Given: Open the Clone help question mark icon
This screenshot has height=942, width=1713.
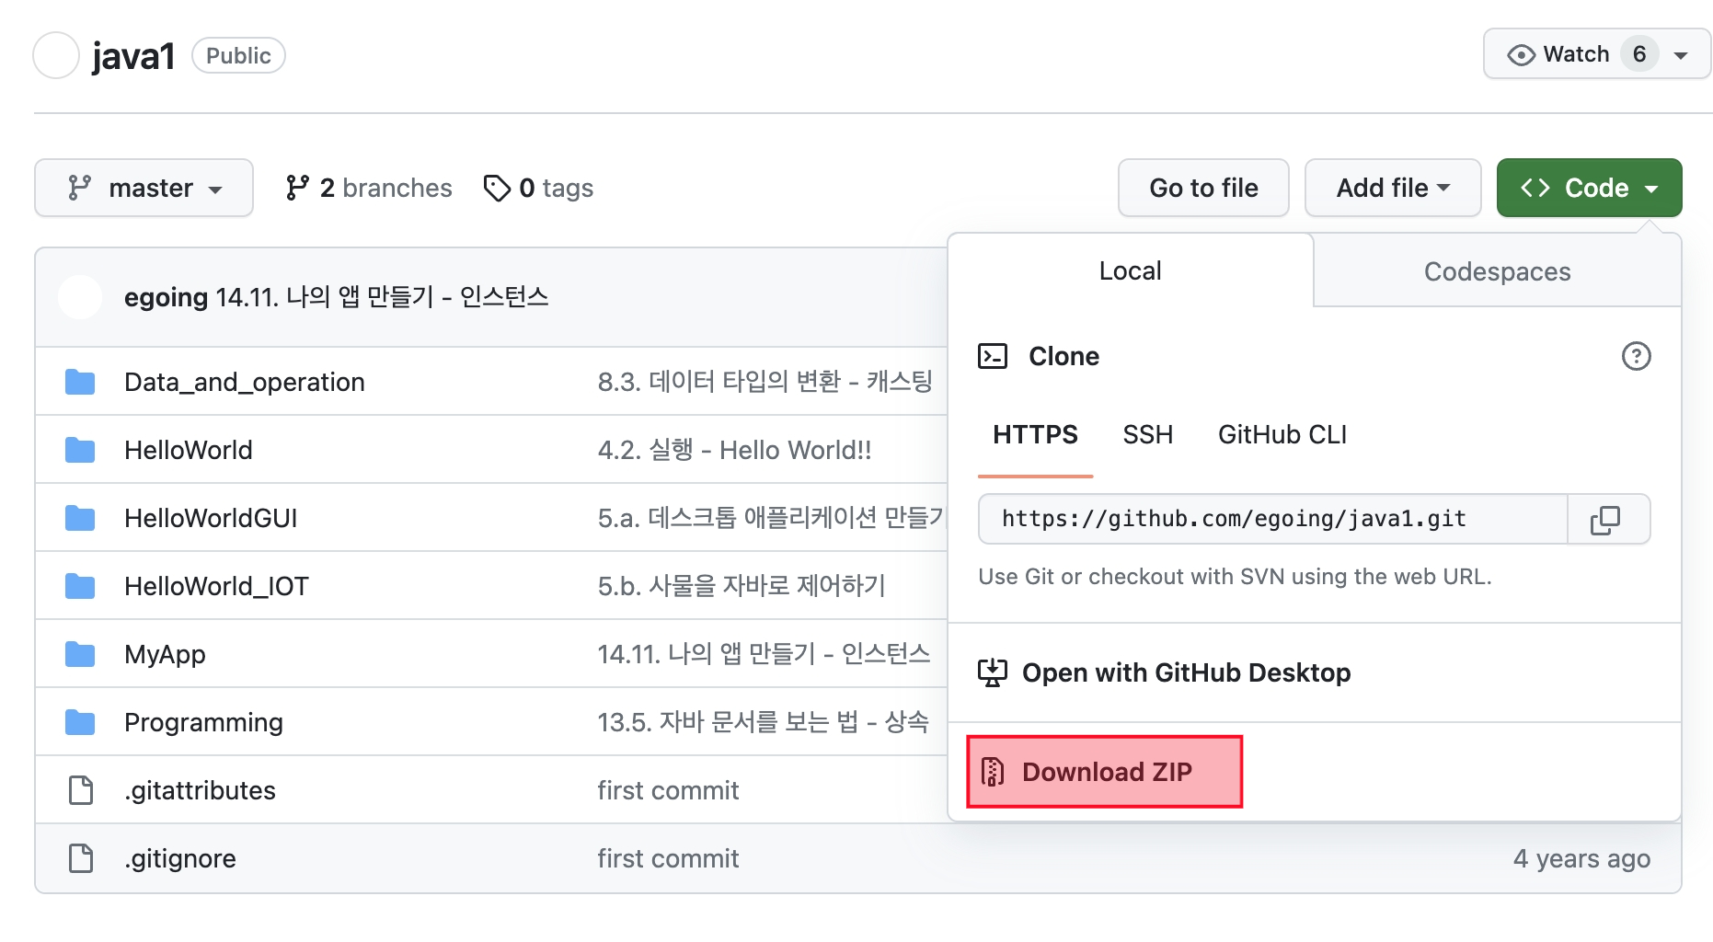Looking at the screenshot, I should click(1636, 356).
